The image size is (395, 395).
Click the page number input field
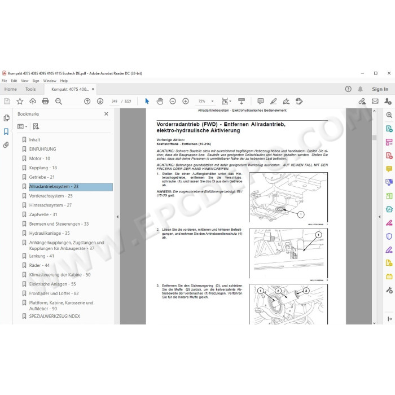pyautogui.click(x=115, y=101)
